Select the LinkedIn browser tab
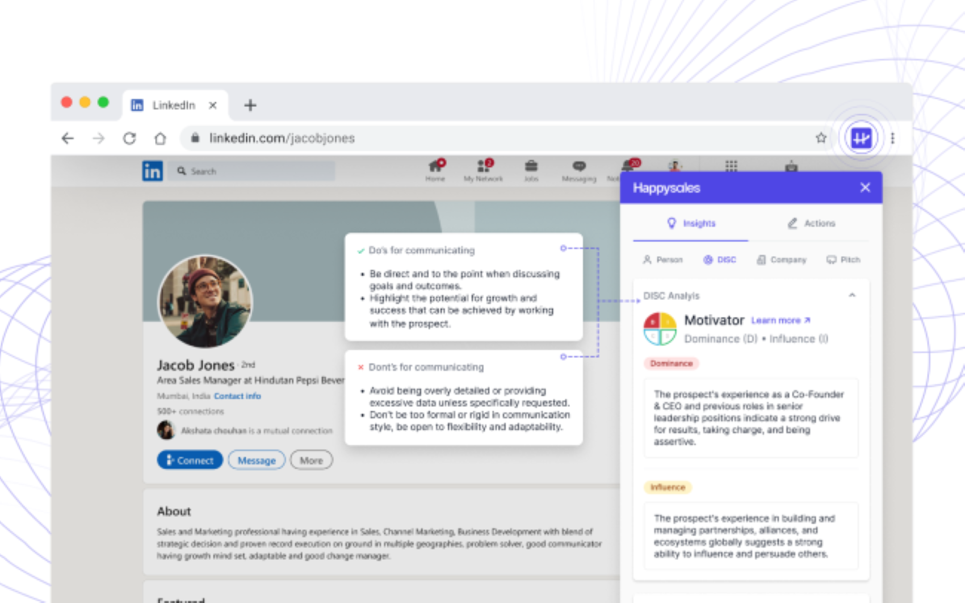The image size is (965, 603). [175, 105]
